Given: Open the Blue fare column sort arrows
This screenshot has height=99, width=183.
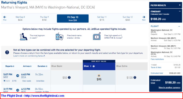Looking at the screenshot, I should pos(91,66).
